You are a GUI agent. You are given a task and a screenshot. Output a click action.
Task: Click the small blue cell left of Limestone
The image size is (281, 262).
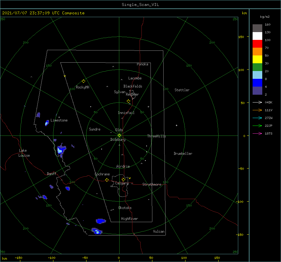[47, 123]
